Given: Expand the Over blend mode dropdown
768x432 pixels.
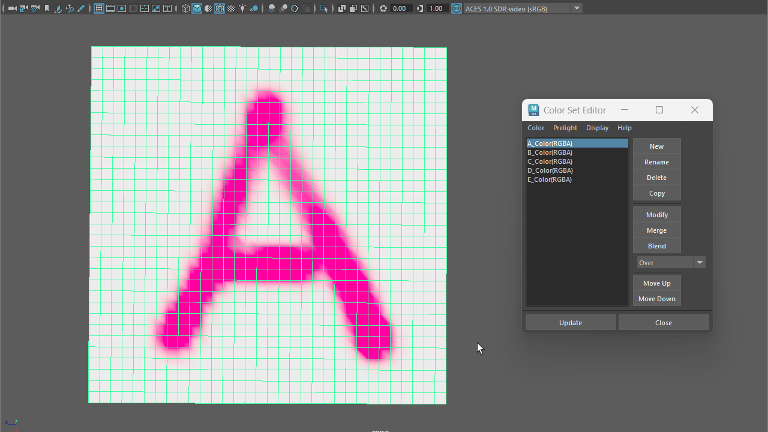Looking at the screenshot, I should tap(700, 263).
